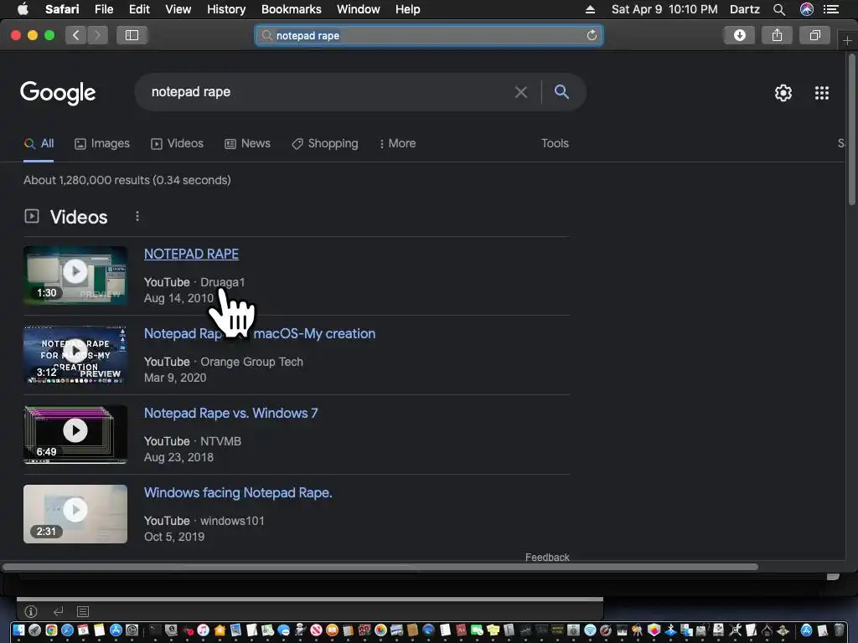Open the Apple menu
The image size is (858, 643).
[23, 9]
